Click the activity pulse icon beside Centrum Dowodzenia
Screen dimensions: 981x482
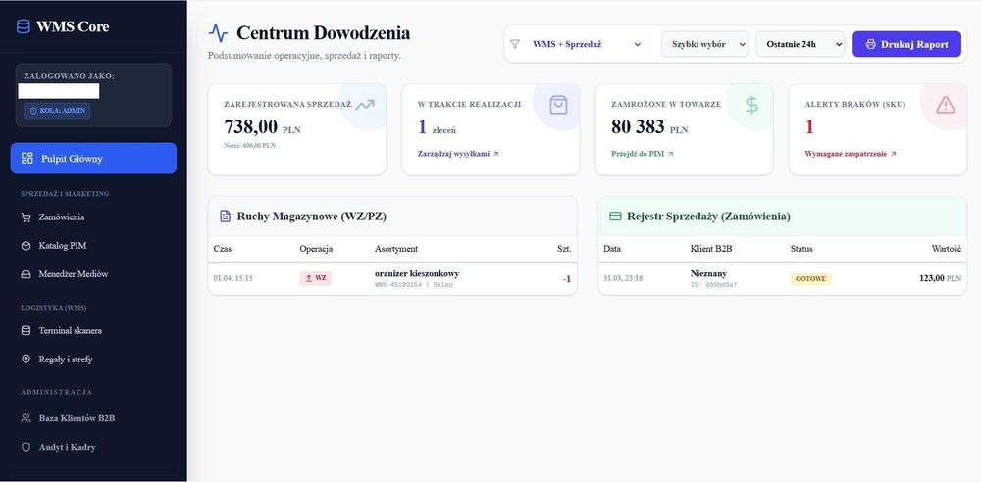[218, 33]
